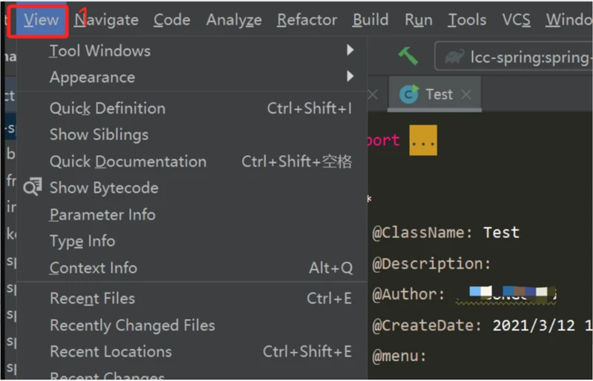Click the green hammer Build Project icon

[408, 56]
